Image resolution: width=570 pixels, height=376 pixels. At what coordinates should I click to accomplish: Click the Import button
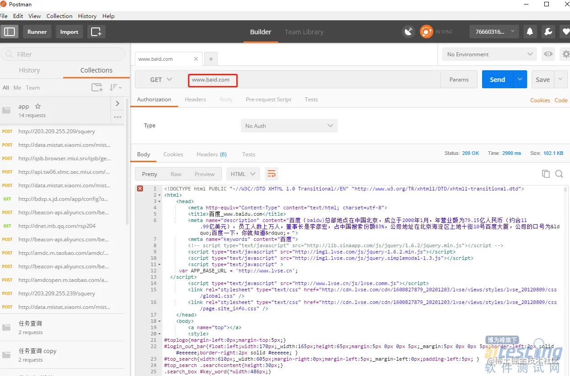[69, 32]
